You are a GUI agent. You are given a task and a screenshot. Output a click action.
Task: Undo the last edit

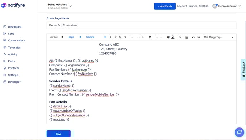pyautogui.click(x=193, y=37)
